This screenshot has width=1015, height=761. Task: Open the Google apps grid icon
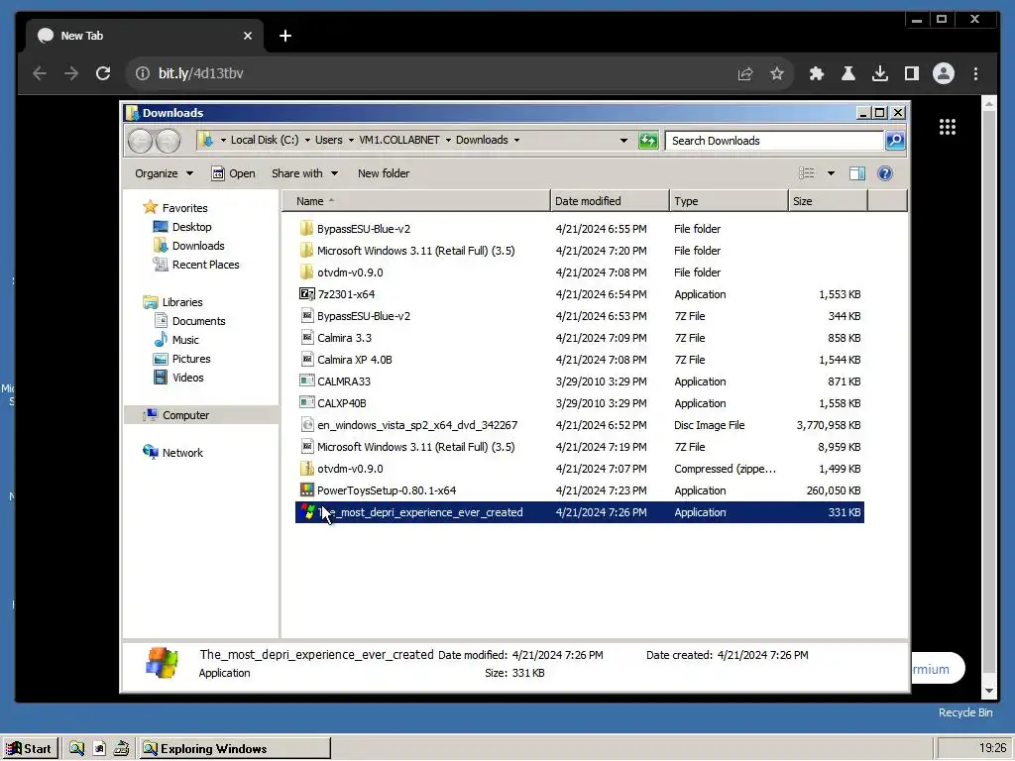tap(948, 127)
